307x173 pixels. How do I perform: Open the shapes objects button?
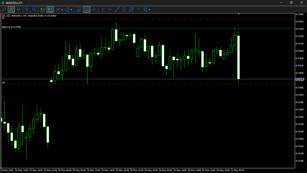tap(145, 9)
